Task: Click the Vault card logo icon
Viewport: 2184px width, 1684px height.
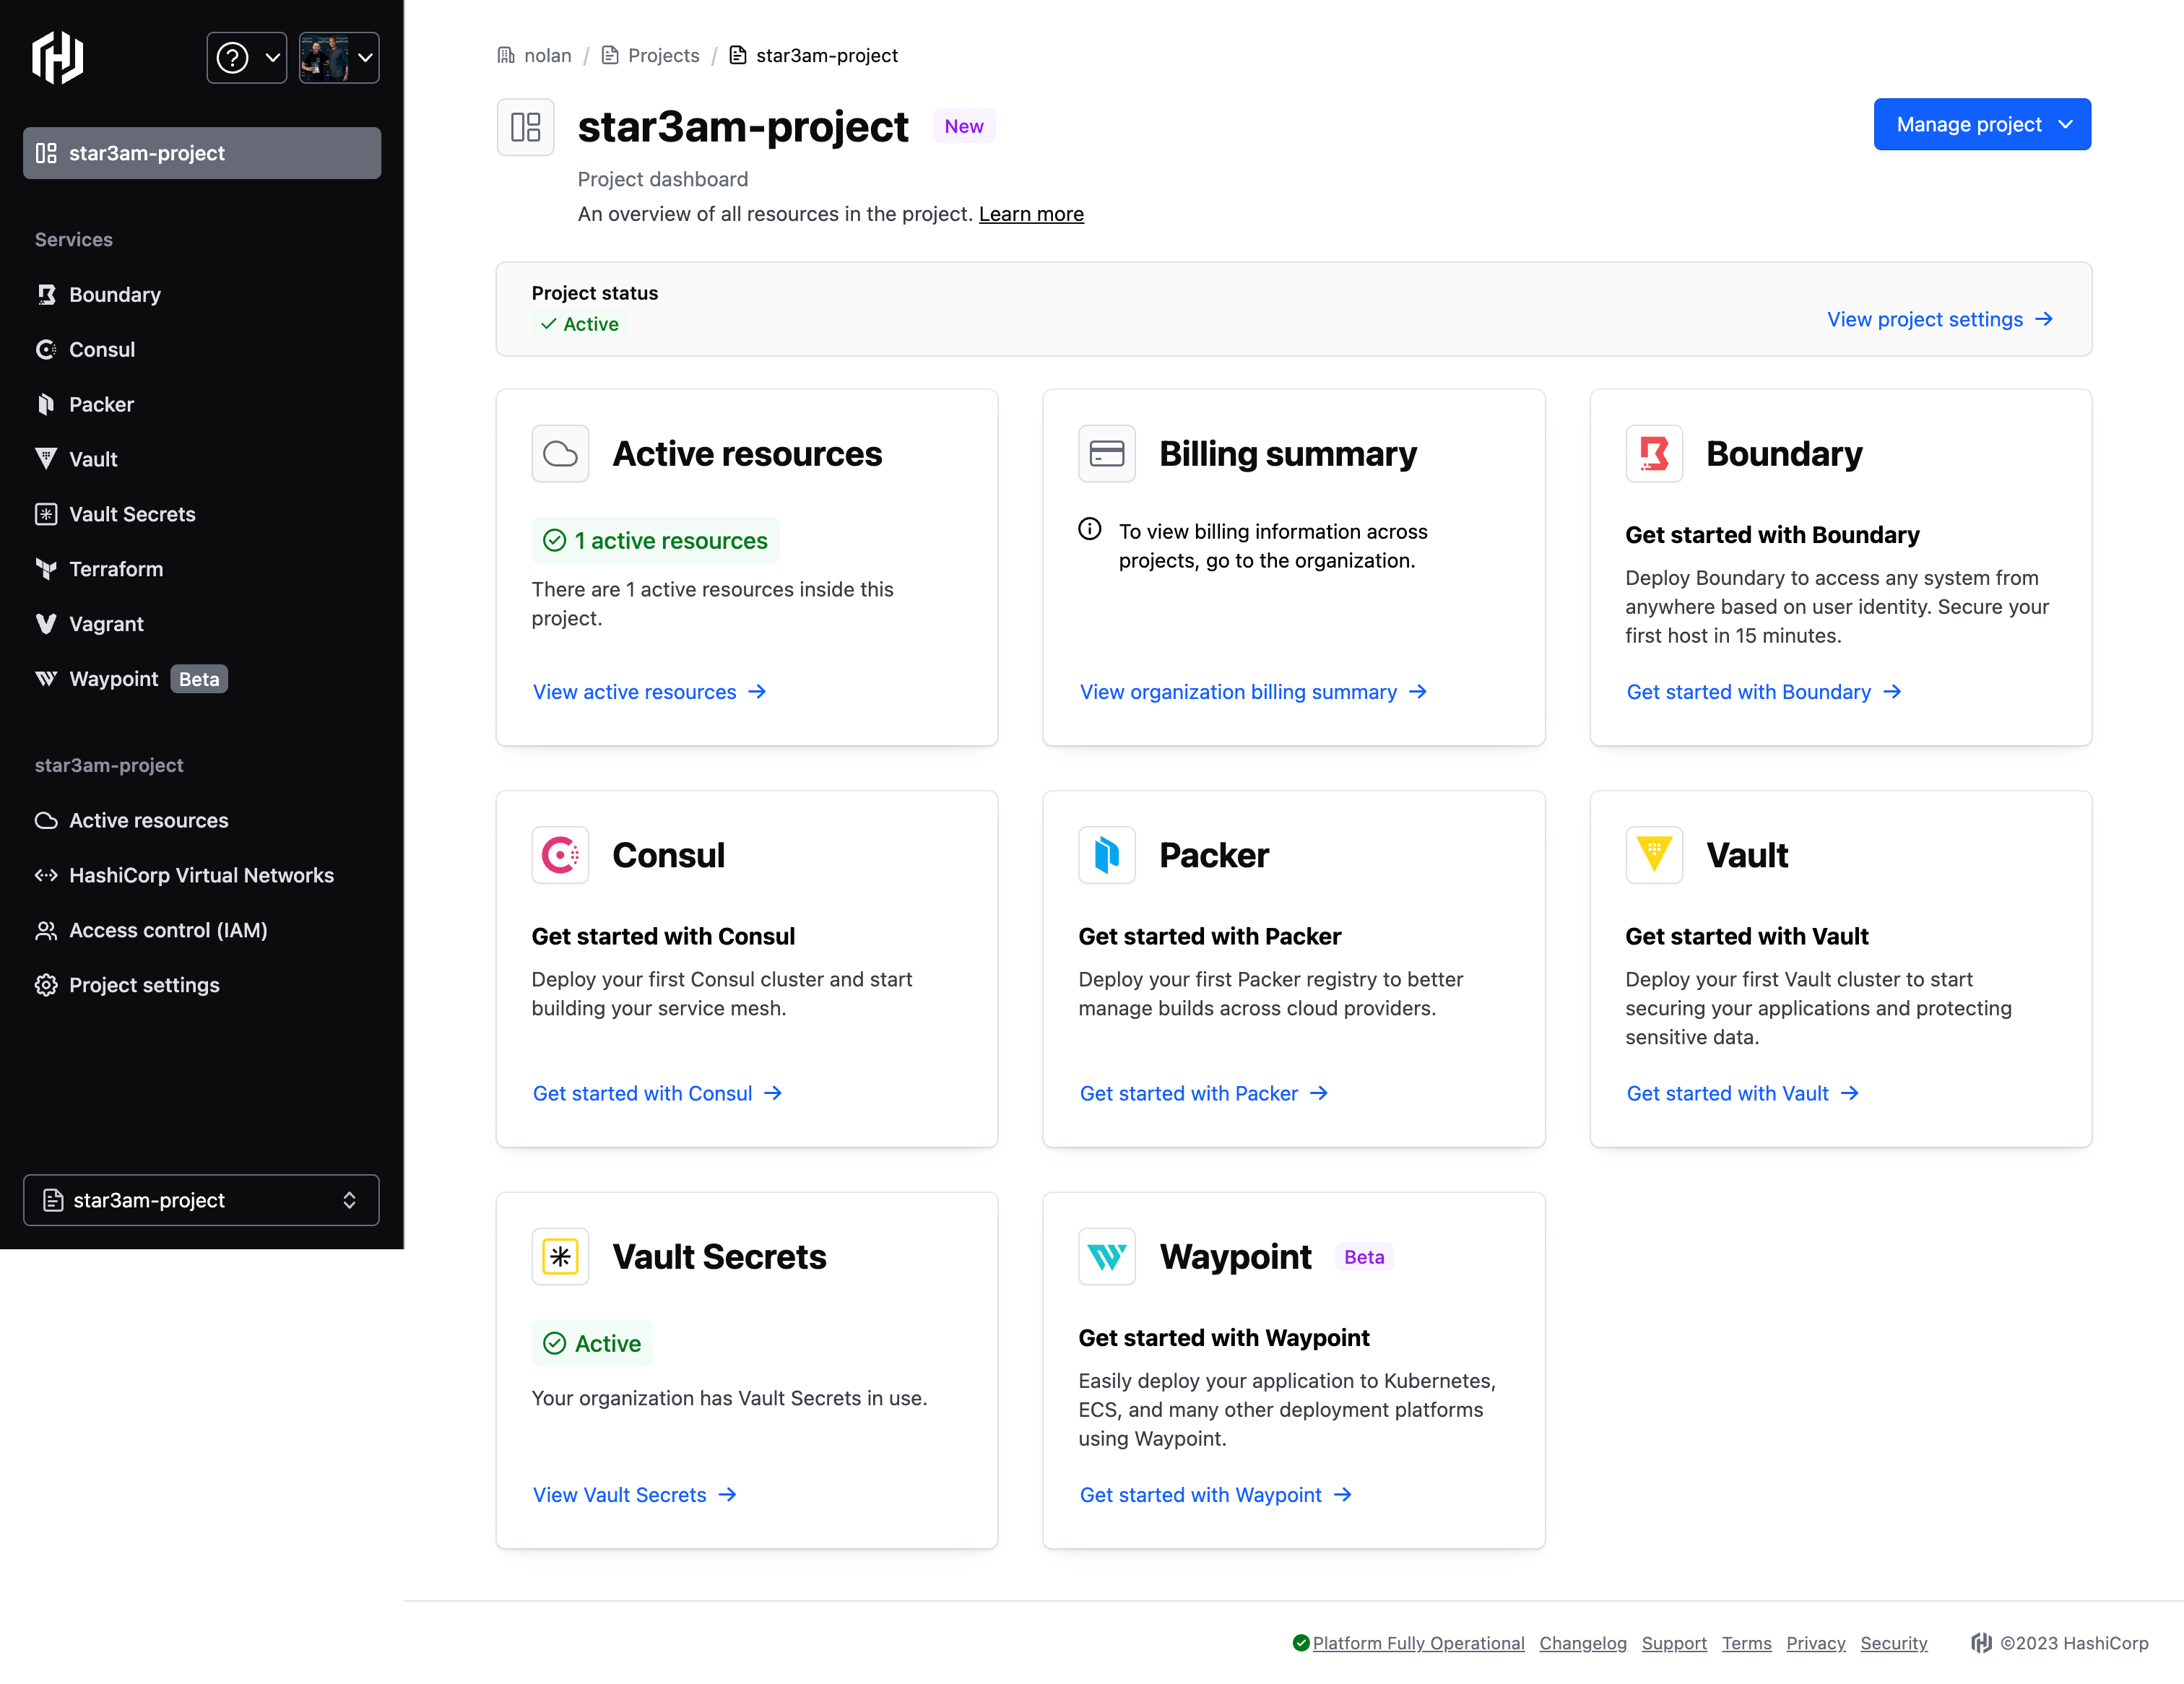Action: click(x=1654, y=855)
